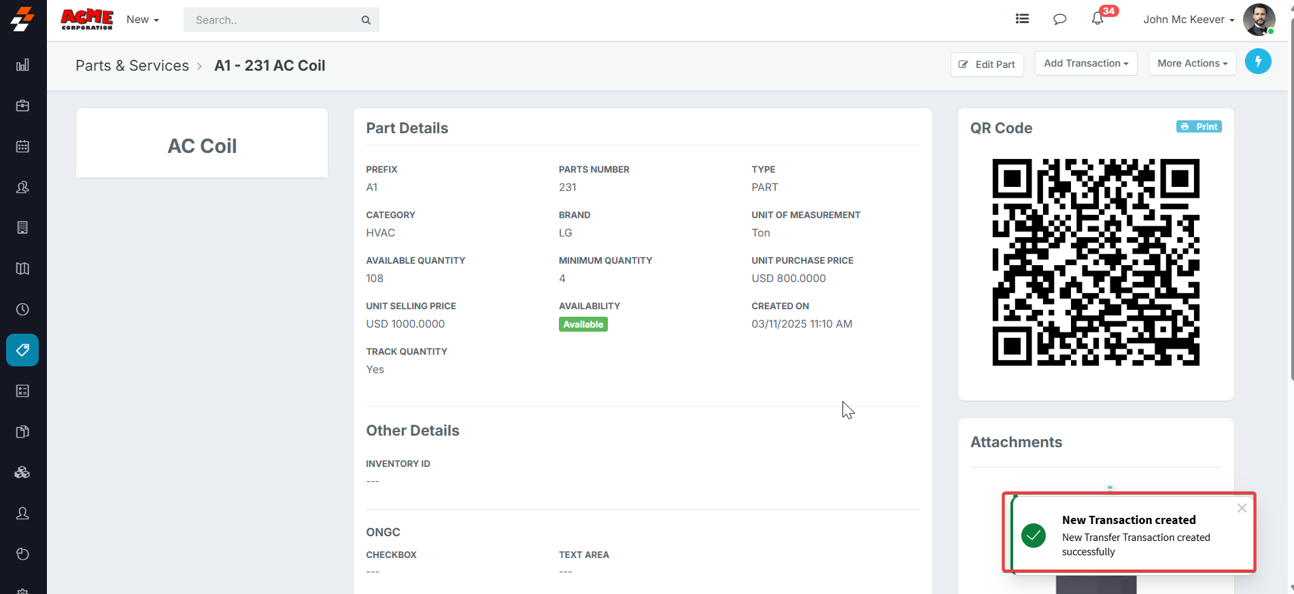1294x594 pixels.
Task: Click the notifications bell icon
Action: pyautogui.click(x=1097, y=19)
